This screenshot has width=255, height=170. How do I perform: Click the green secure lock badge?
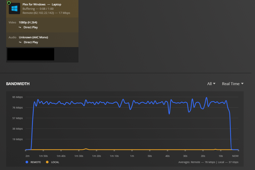tap(9, 2)
